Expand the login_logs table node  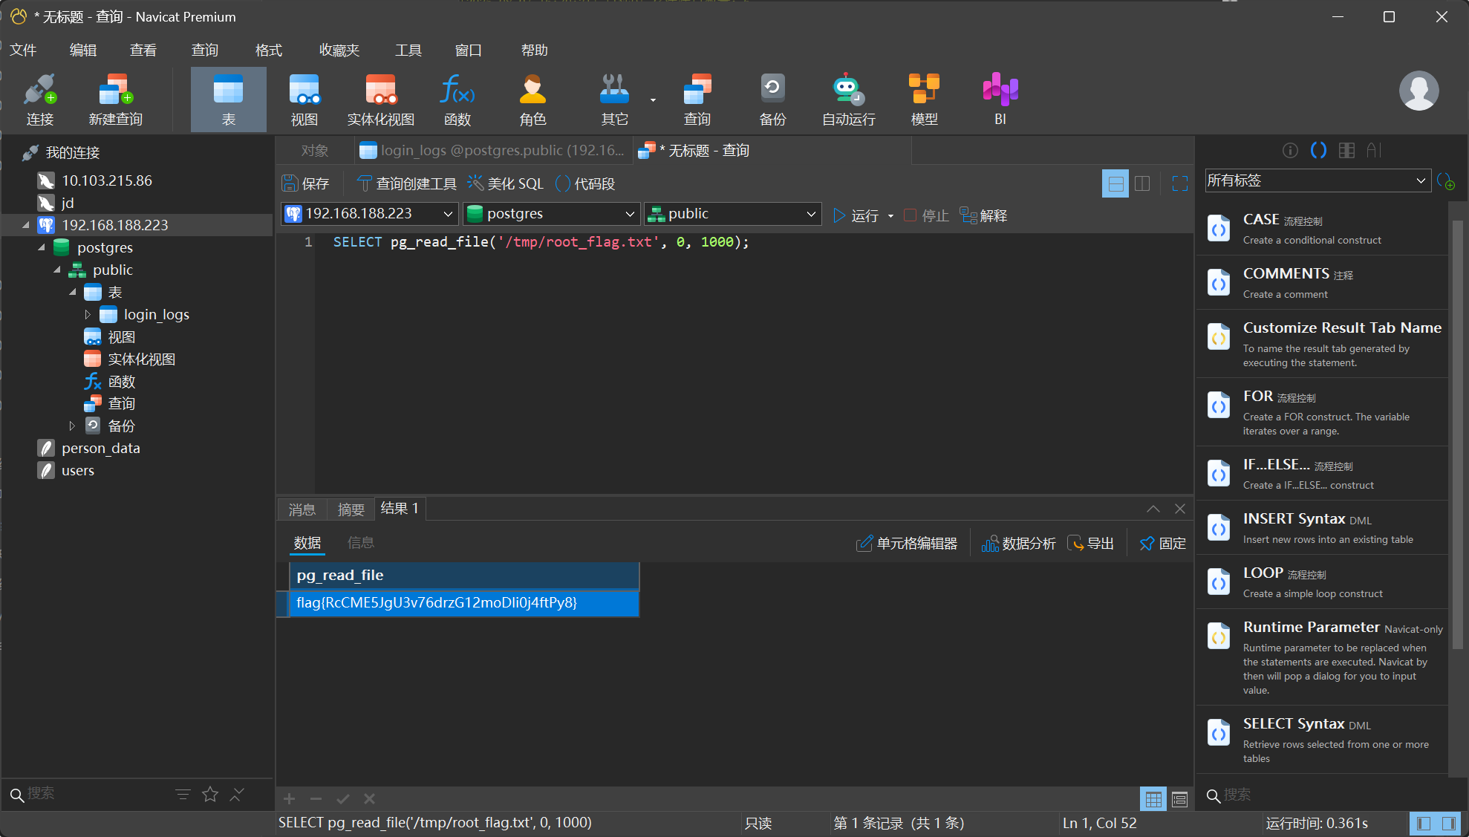click(88, 315)
